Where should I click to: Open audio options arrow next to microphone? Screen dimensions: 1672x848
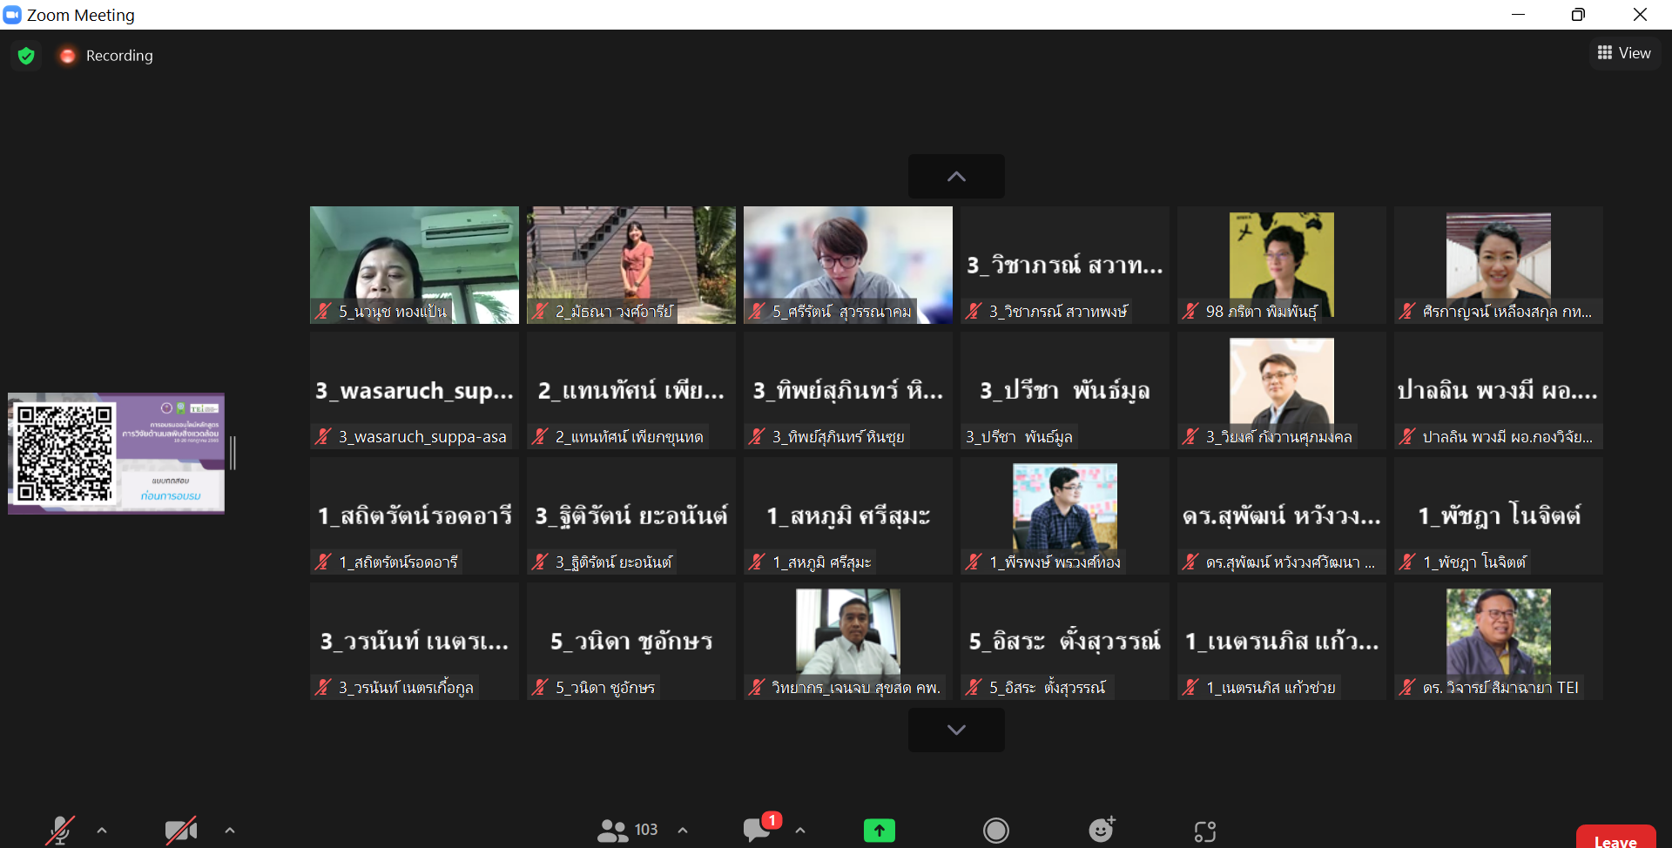(x=102, y=831)
